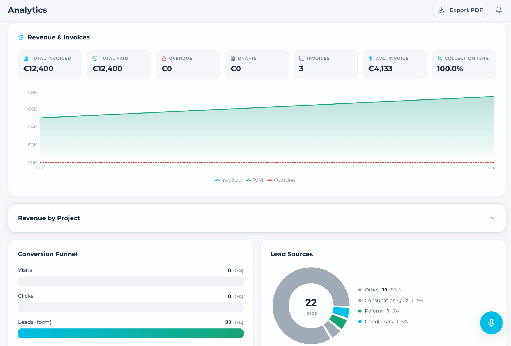Select the Avg. Invoice €4,133 value

[x=380, y=69]
